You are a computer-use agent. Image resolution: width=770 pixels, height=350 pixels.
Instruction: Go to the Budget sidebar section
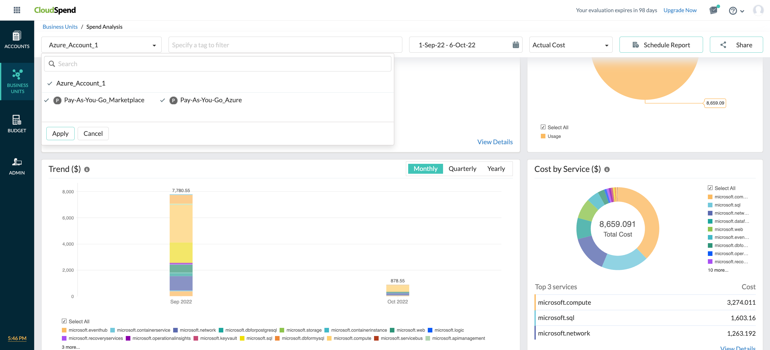tap(17, 124)
